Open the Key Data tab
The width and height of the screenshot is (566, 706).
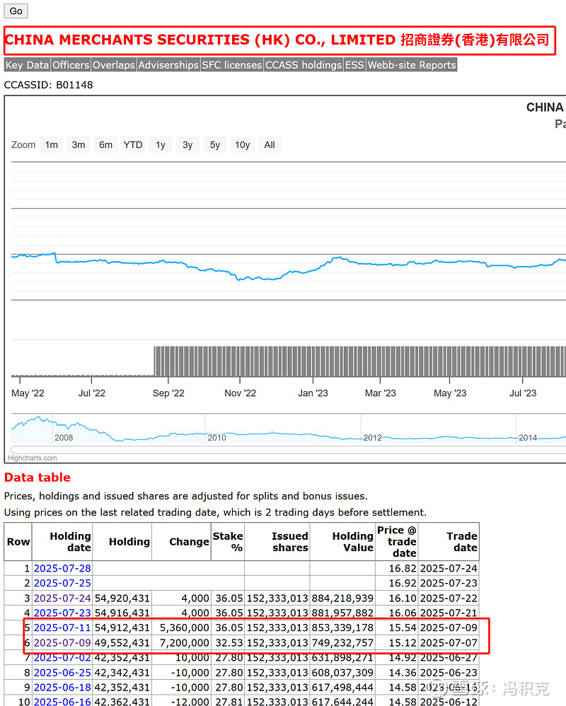(27, 65)
